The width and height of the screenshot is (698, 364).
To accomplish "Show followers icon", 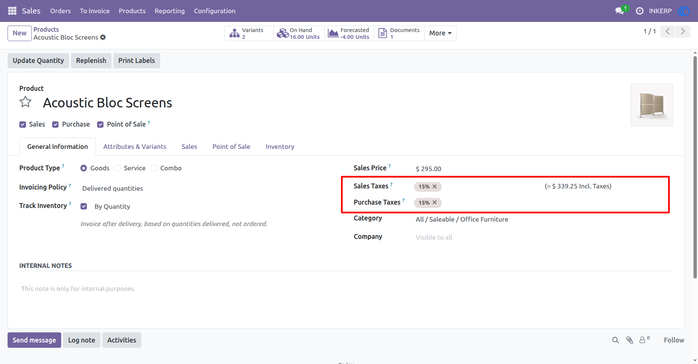I will coord(644,340).
